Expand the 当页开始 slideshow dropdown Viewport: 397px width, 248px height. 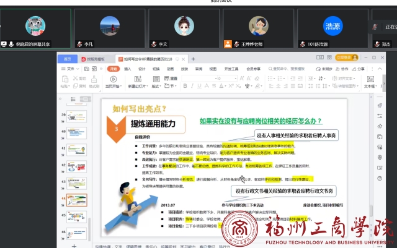pyautogui.click(x=115, y=87)
